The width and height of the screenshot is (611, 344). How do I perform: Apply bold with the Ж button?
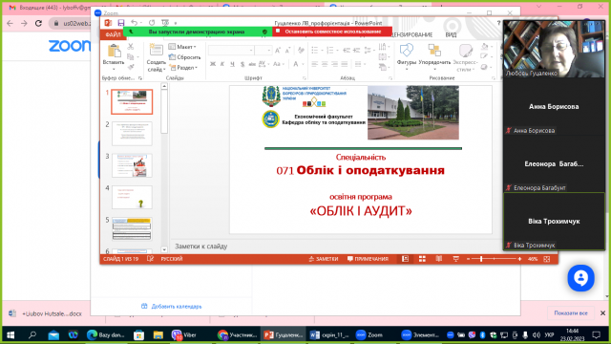click(212, 64)
